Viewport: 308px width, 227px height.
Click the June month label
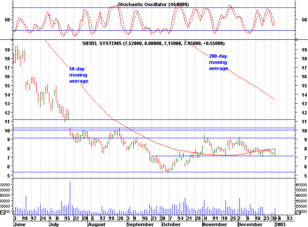[x=20, y=224]
